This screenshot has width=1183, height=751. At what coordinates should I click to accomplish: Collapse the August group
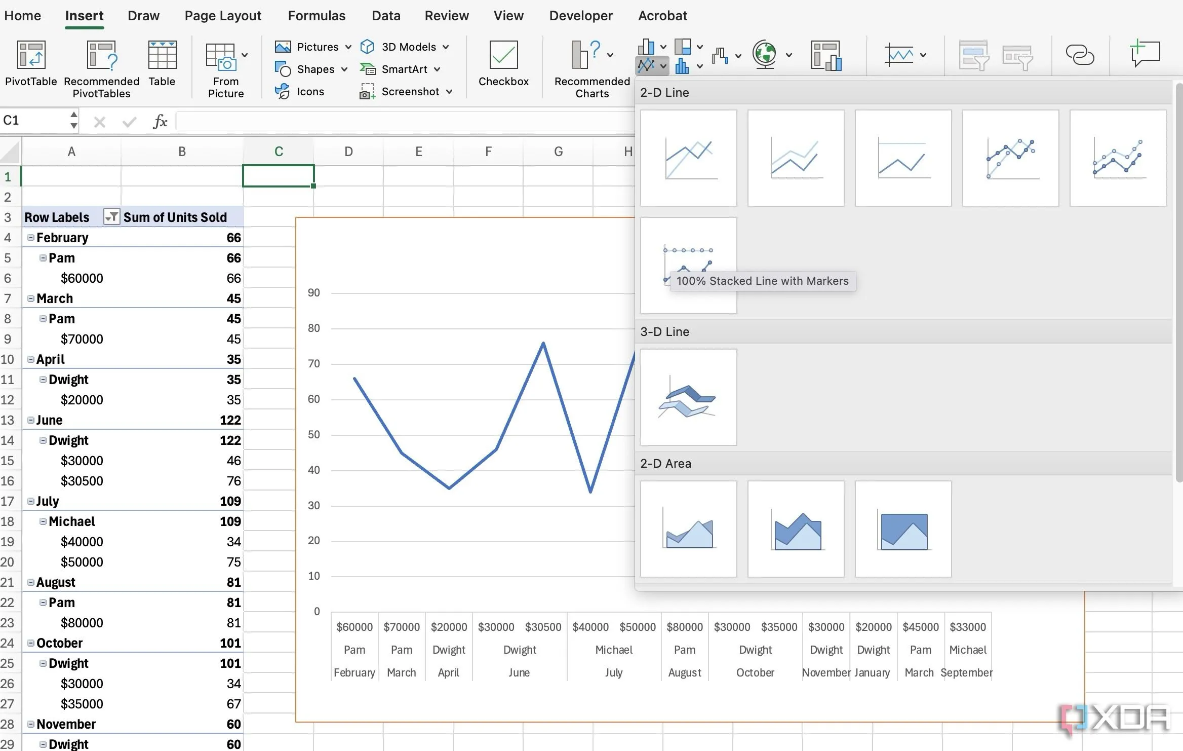pos(31,582)
